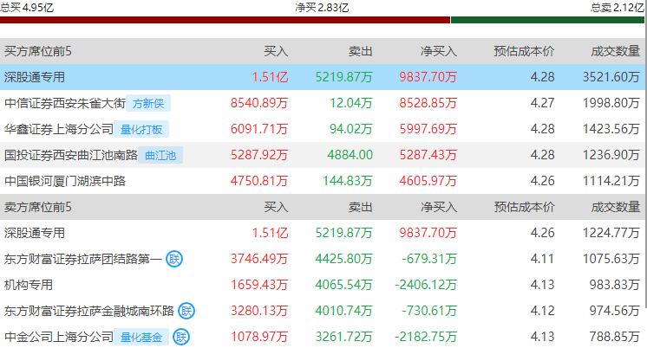Click 买入 column header in seller table
The image size is (647, 348).
point(276,207)
